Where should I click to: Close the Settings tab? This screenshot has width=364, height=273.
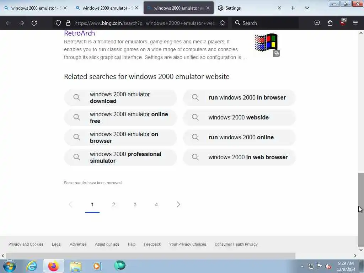(279, 8)
